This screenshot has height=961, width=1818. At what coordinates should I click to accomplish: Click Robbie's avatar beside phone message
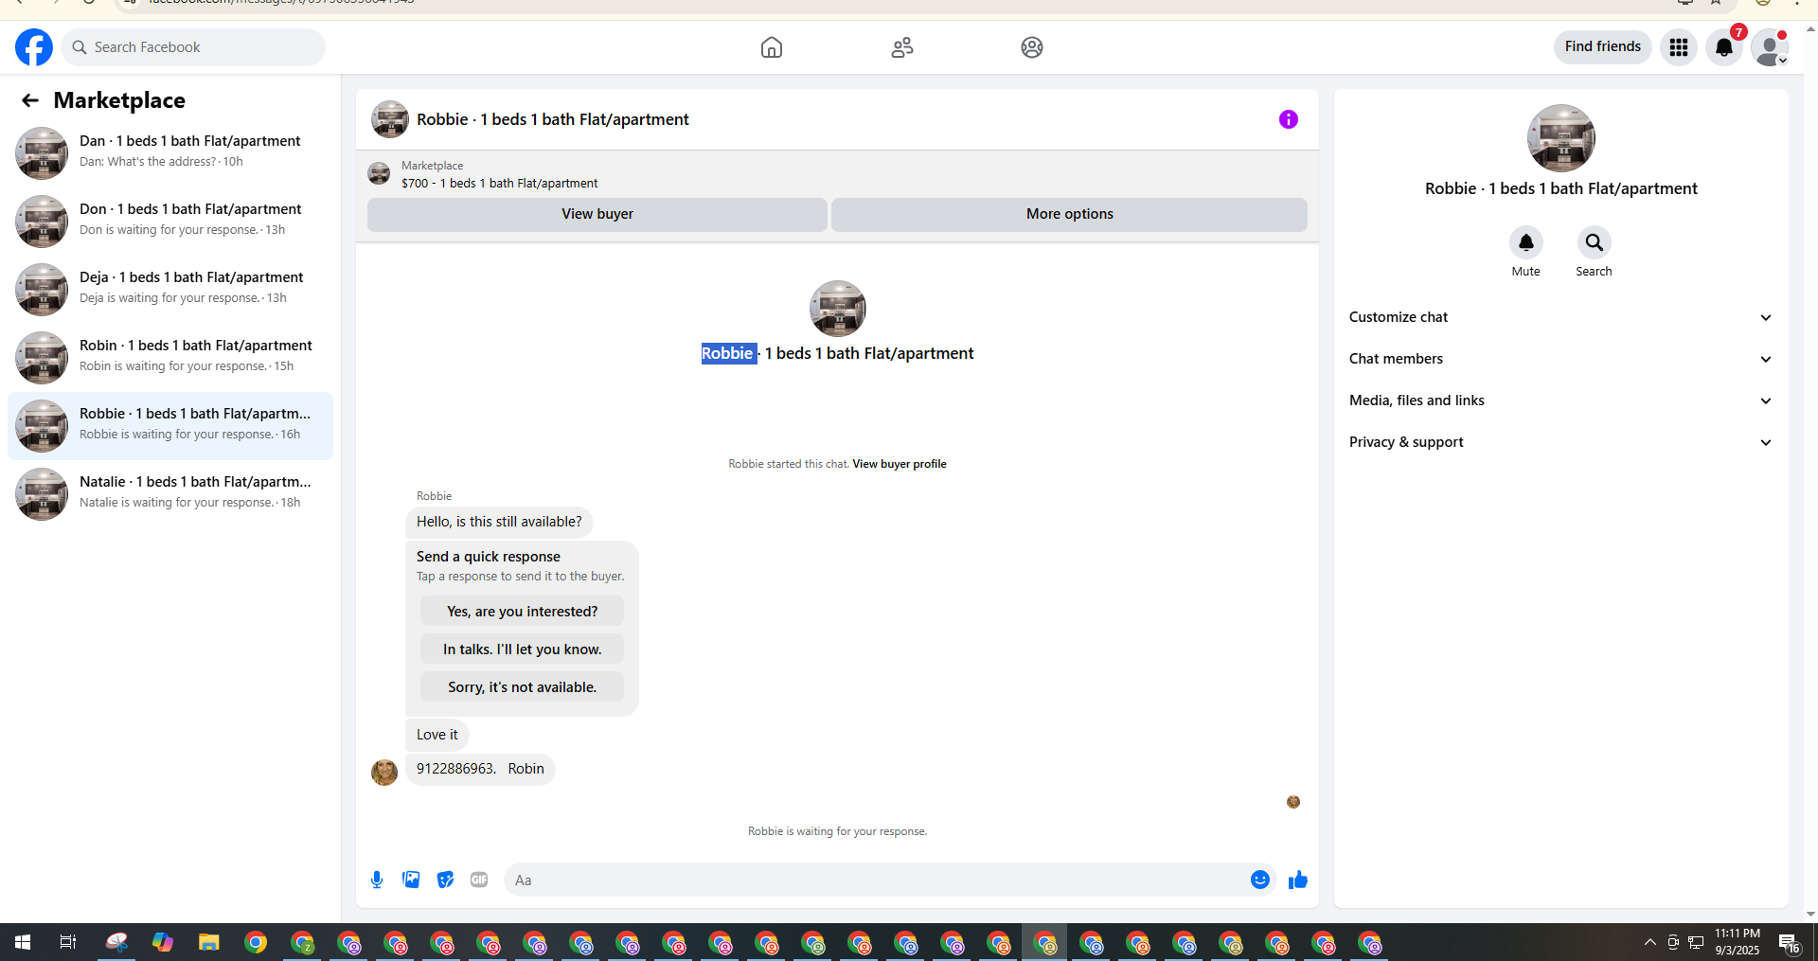384,772
